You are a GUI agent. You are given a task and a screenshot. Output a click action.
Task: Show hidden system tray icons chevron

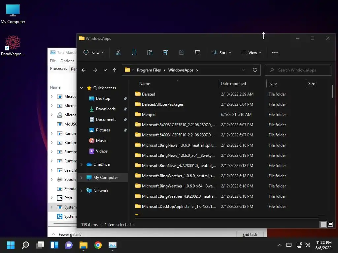coord(279,245)
